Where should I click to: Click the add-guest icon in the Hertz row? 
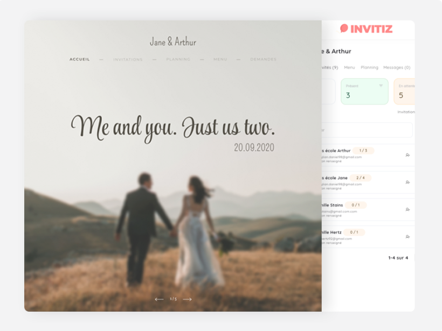[408, 237]
